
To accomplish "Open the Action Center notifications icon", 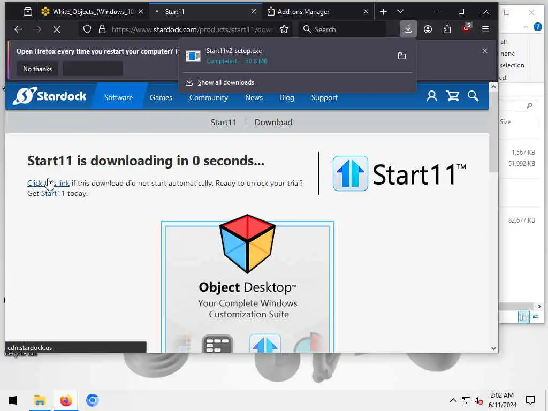I will [530, 400].
